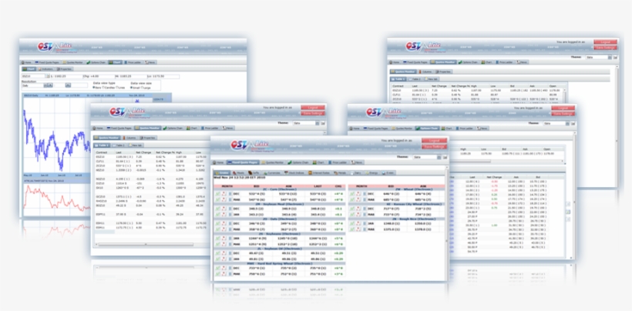Click Save Settings in back-right Quotes Monitor window
Image resolution: width=632 pixels, height=311 pixels.
(605, 48)
